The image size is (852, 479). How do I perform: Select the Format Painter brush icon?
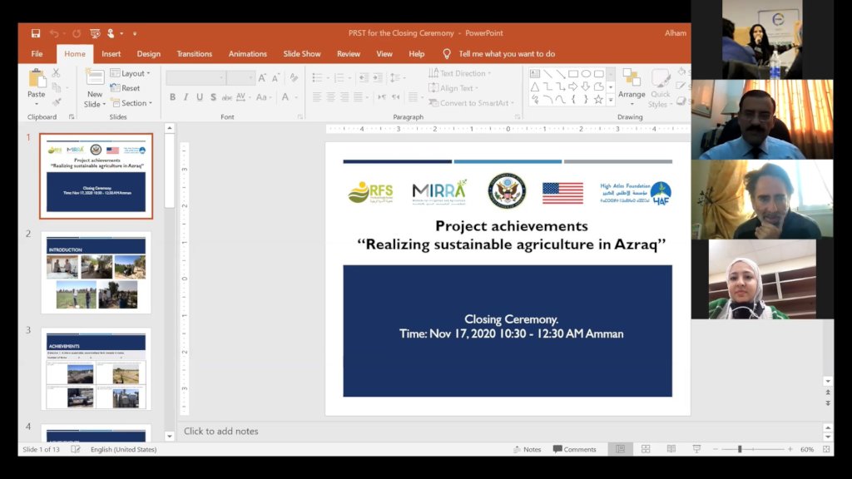click(57, 101)
